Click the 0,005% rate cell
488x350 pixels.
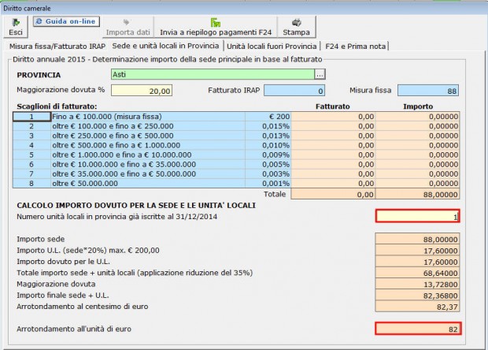click(x=268, y=164)
